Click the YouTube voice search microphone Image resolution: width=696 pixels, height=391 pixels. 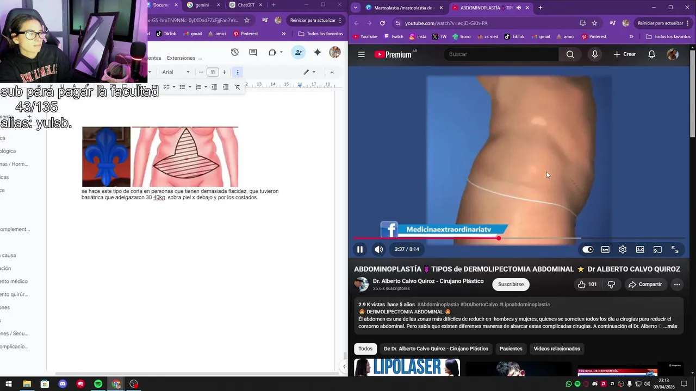click(594, 54)
